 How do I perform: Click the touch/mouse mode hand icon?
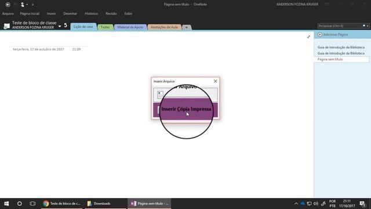[23, 5]
